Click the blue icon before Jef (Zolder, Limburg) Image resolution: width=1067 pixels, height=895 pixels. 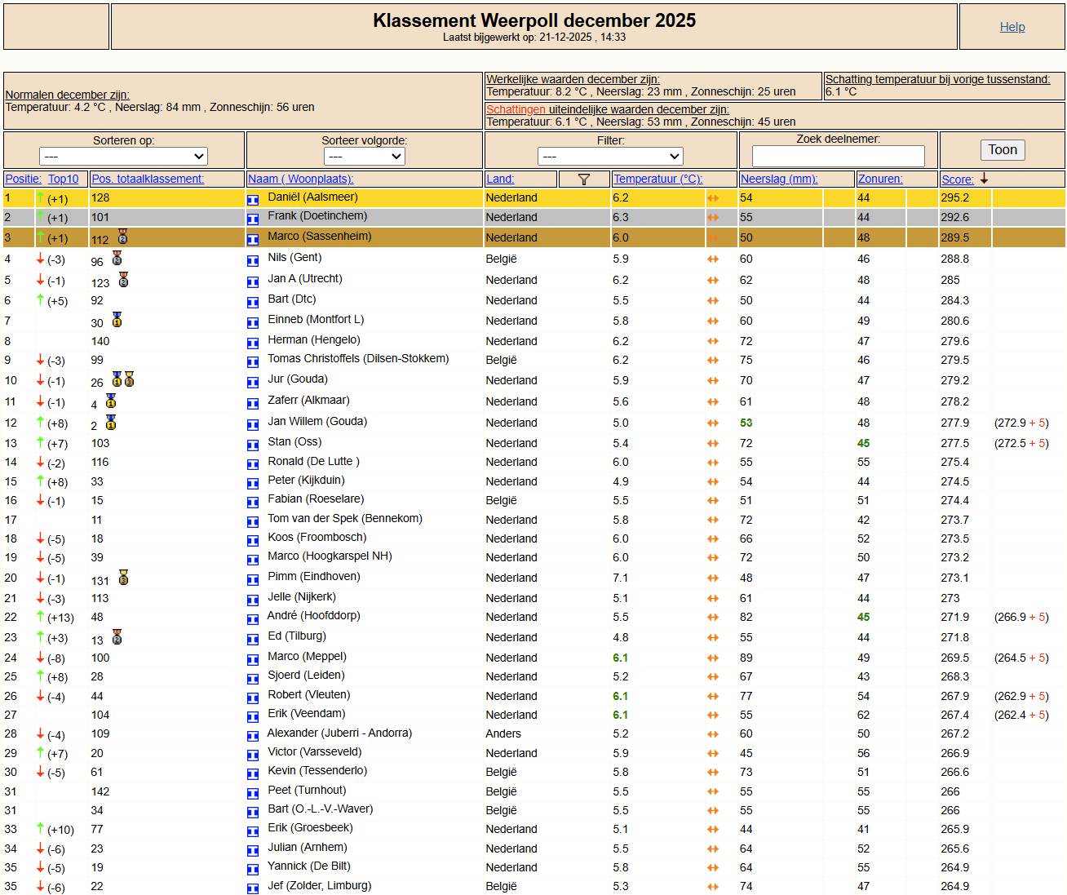point(253,888)
